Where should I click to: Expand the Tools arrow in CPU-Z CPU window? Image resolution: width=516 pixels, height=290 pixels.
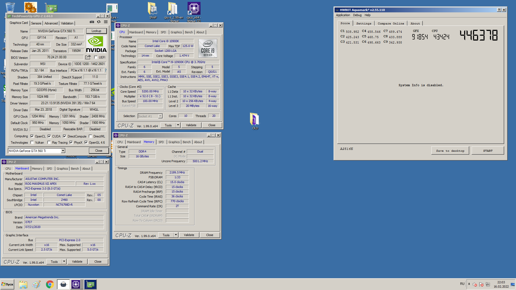(178, 125)
